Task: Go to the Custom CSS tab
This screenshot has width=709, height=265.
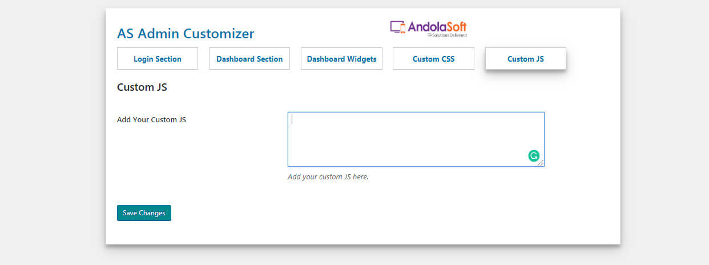Action: (433, 59)
